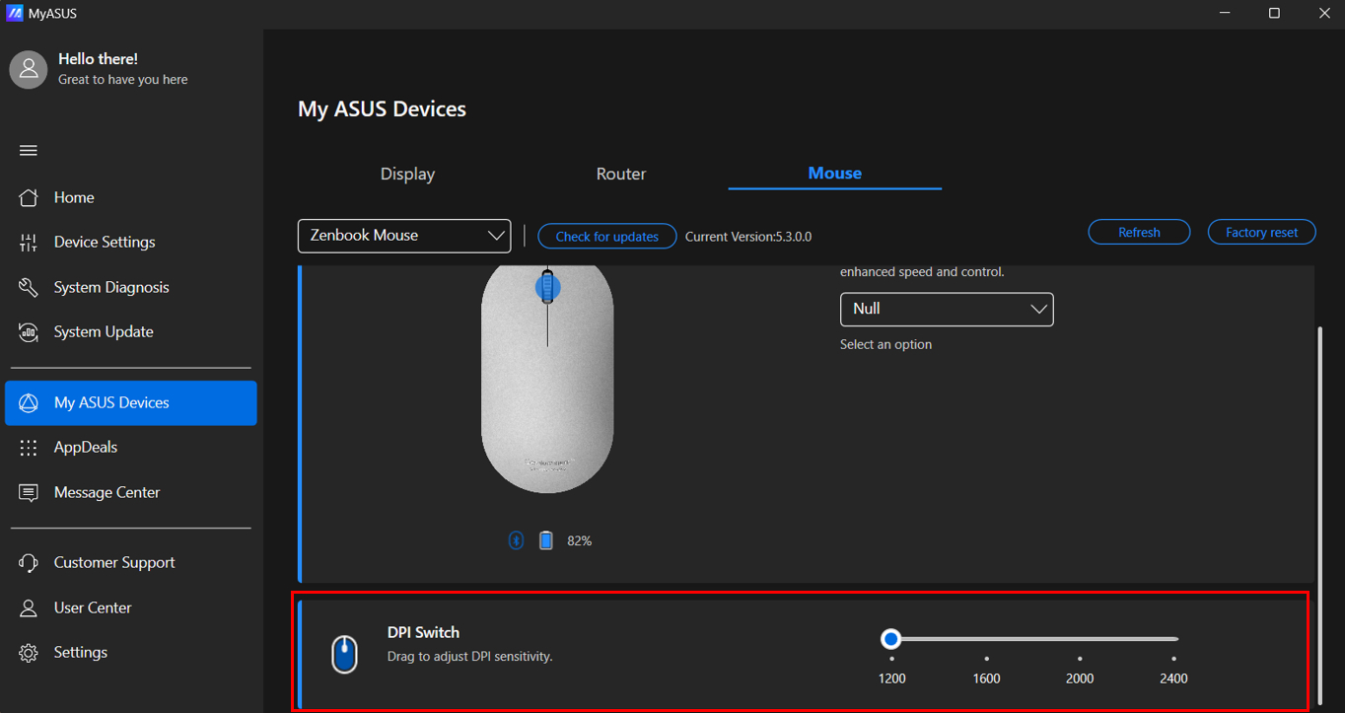Open Message Center

[130, 492]
